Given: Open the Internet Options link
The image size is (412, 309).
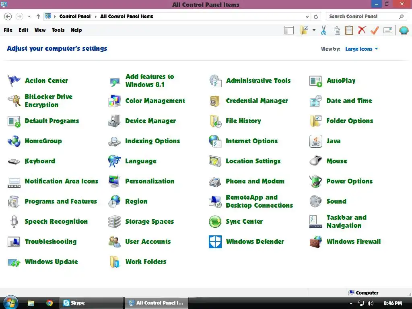Looking at the screenshot, I should point(251,141).
